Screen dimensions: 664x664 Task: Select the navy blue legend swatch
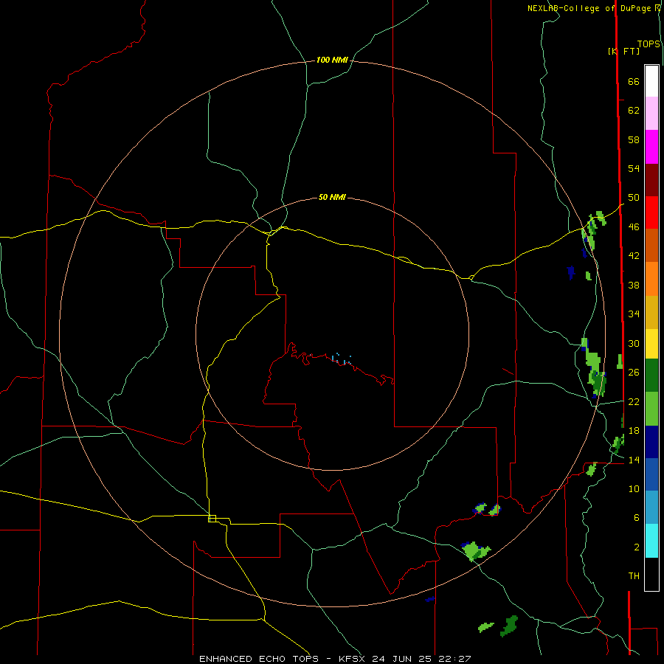651,442
